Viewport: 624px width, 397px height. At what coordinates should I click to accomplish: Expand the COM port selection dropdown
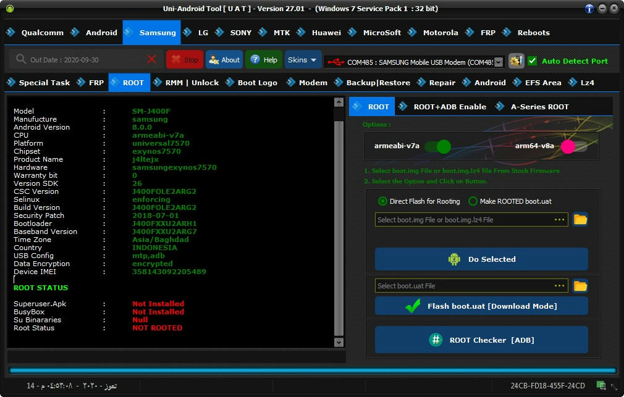[498, 62]
